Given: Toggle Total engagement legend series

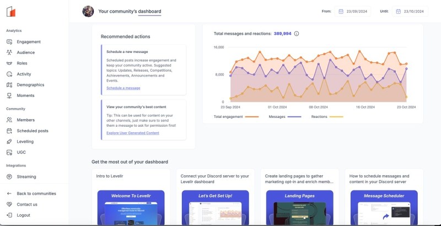Looking at the screenshot, I should tap(236, 117).
